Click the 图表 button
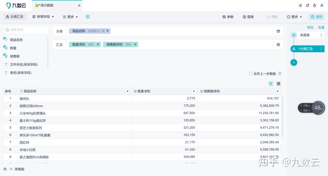Viewport: 328px width, 176px height. click(248, 17)
